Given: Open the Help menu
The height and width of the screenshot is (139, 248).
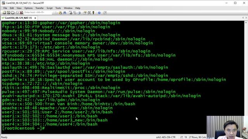Looking at the screenshot, I should pyautogui.click(x=77, y=8).
